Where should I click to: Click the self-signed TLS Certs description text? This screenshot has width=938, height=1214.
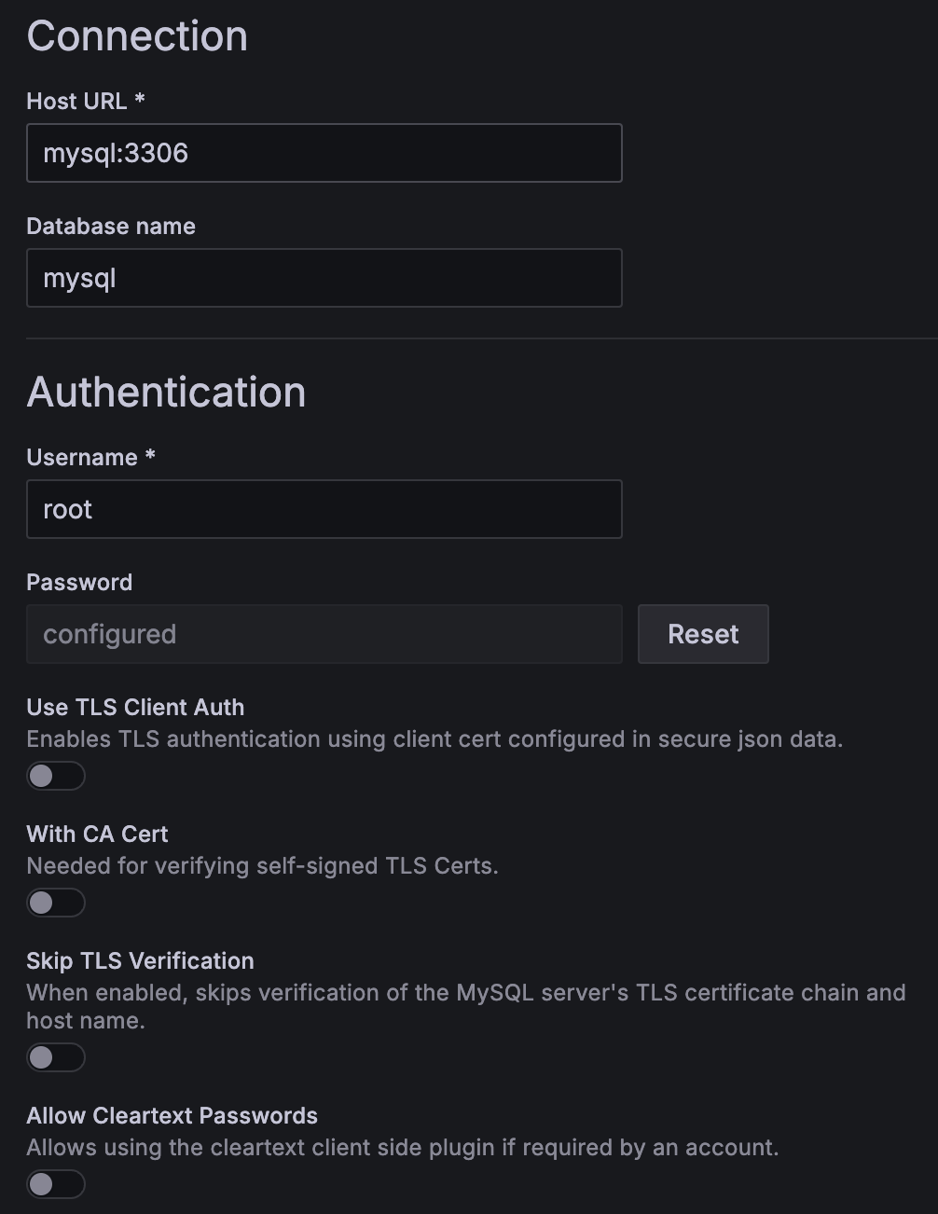coord(262,865)
